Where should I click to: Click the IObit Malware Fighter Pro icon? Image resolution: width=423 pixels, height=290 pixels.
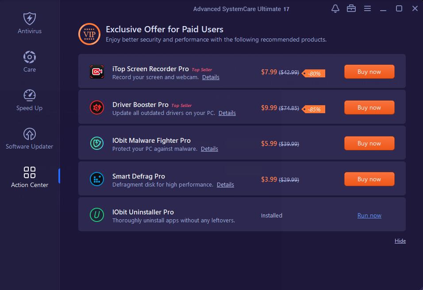[x=97, y=143]
